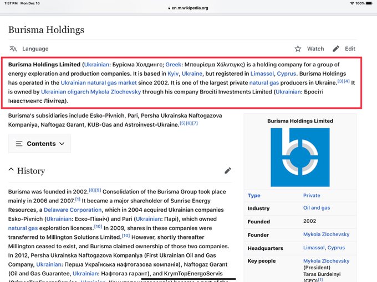Open Cyprus link in Headquarters row
Screen dimensions: 377x282
[336, 248]
